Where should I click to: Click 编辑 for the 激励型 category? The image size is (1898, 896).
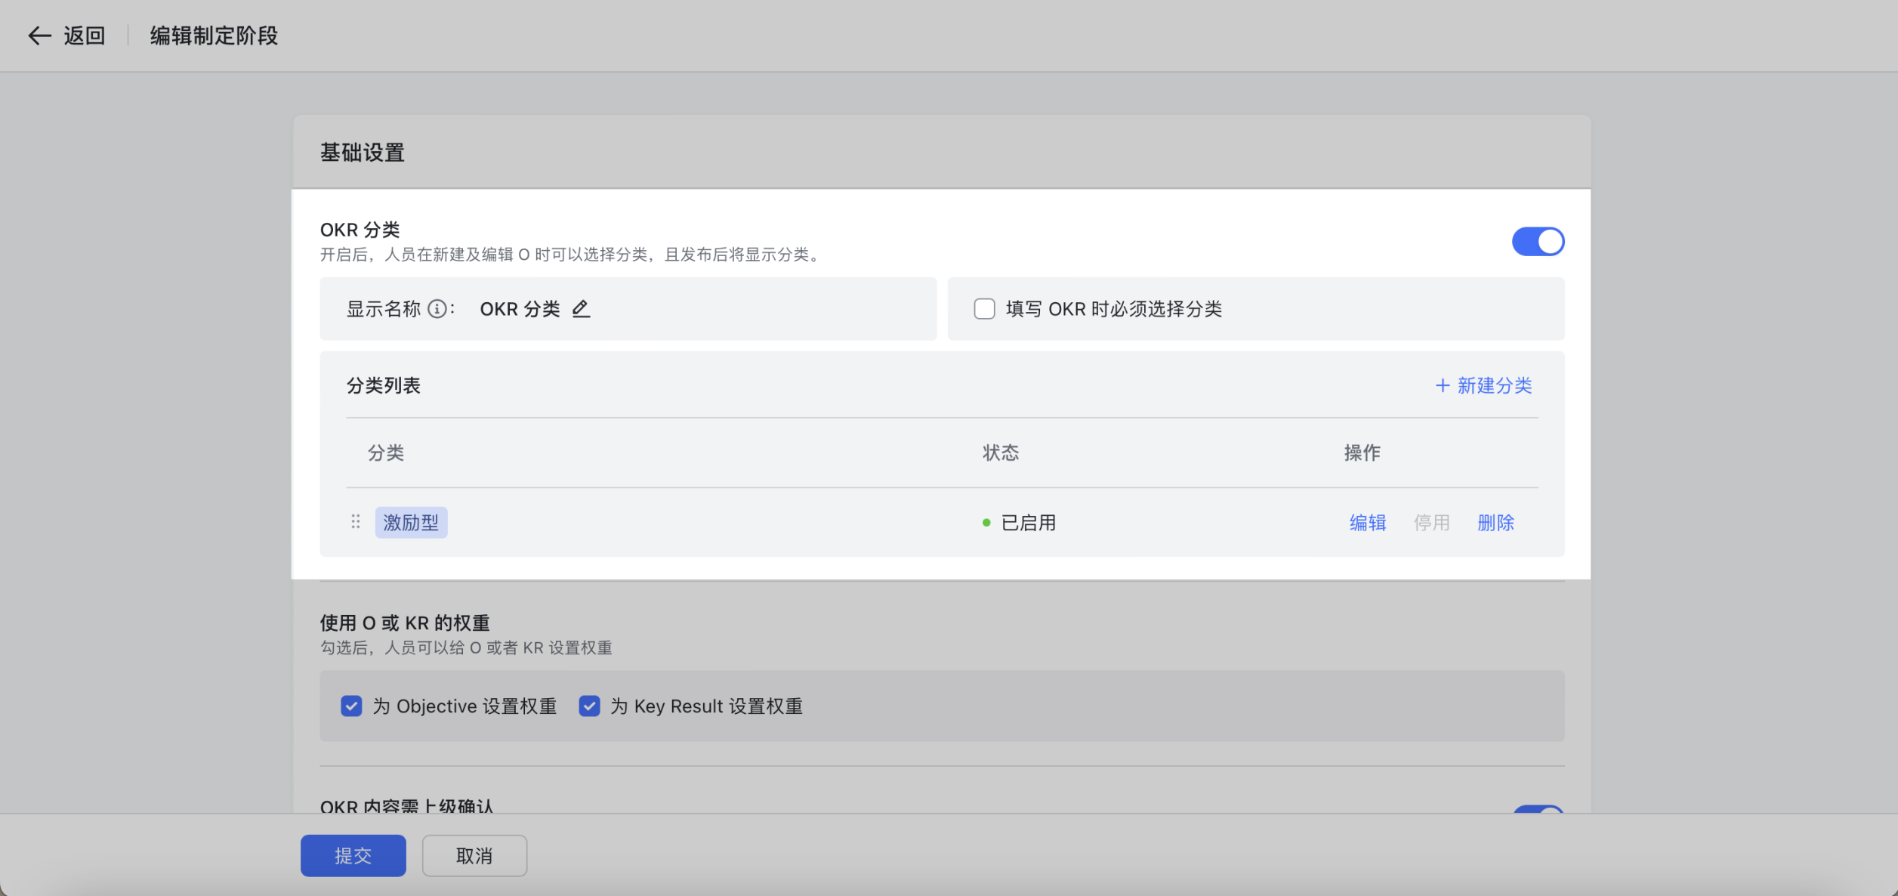[1368, 523]
